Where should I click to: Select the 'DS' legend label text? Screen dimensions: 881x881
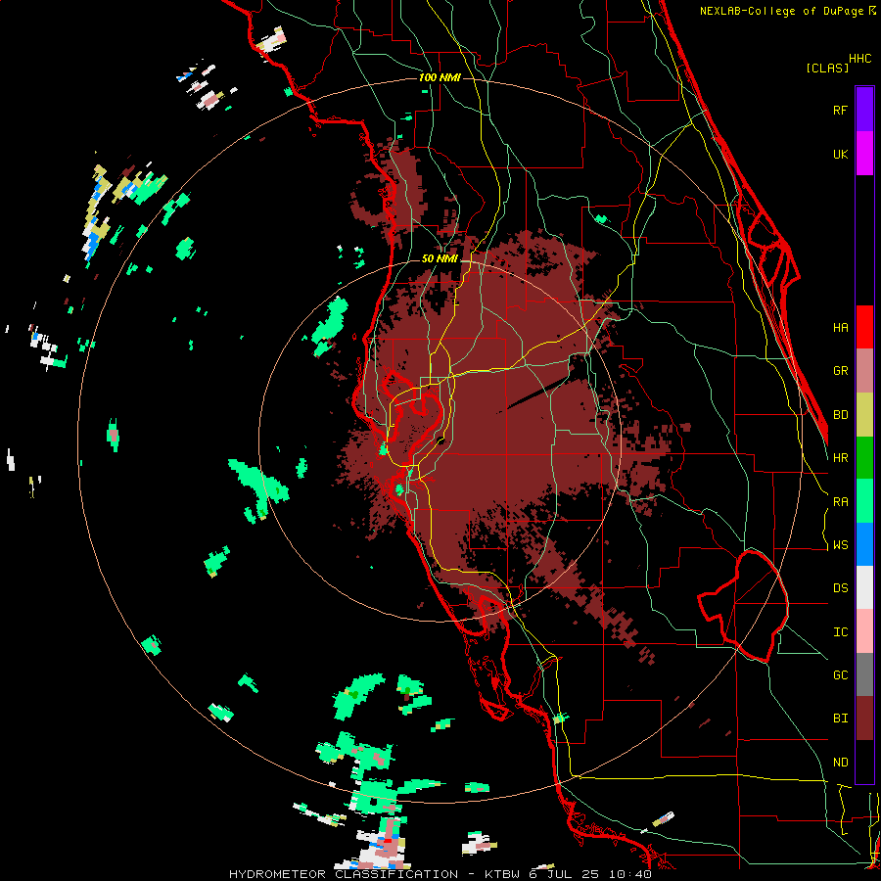point(840,588)
